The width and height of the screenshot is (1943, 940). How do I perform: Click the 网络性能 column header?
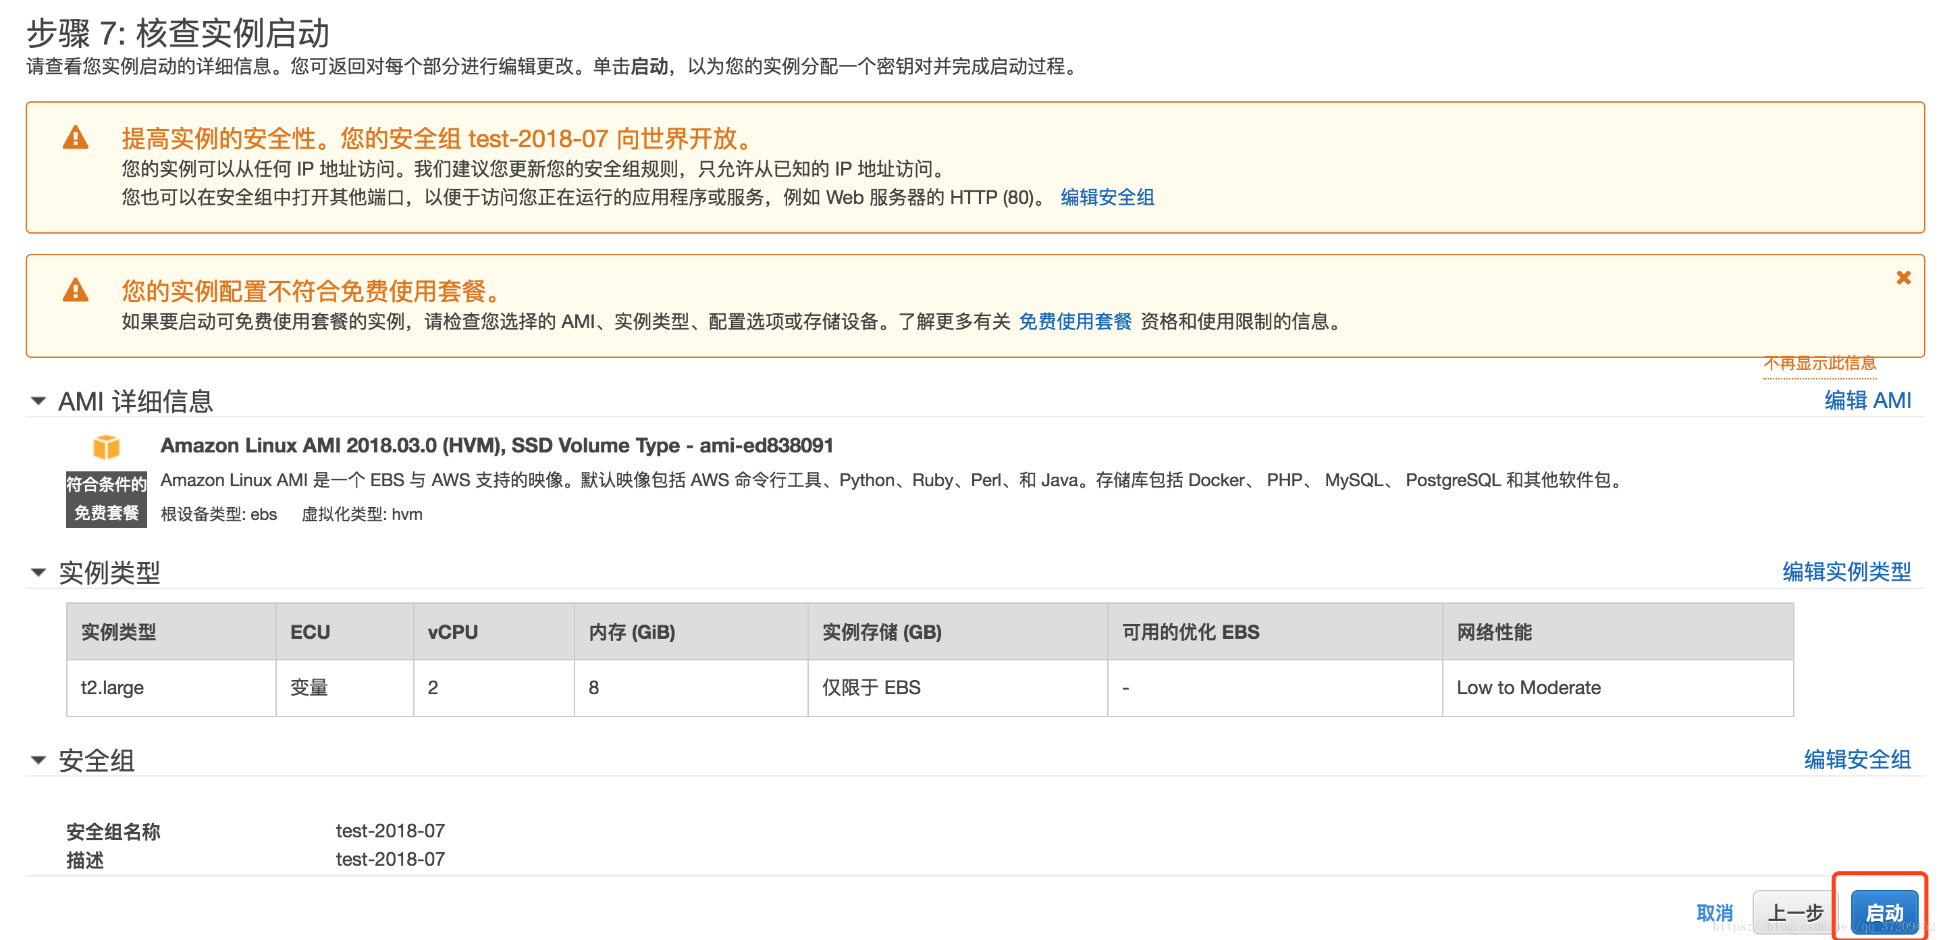click(x=1618, y=631)
